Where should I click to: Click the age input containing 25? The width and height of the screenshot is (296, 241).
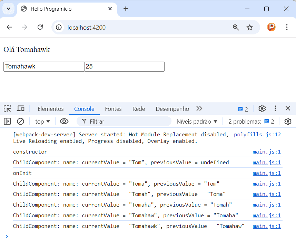[124, 66]
